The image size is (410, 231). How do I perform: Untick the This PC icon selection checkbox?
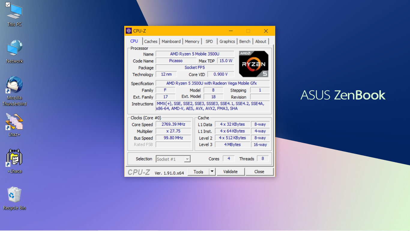tap(8, 5)
